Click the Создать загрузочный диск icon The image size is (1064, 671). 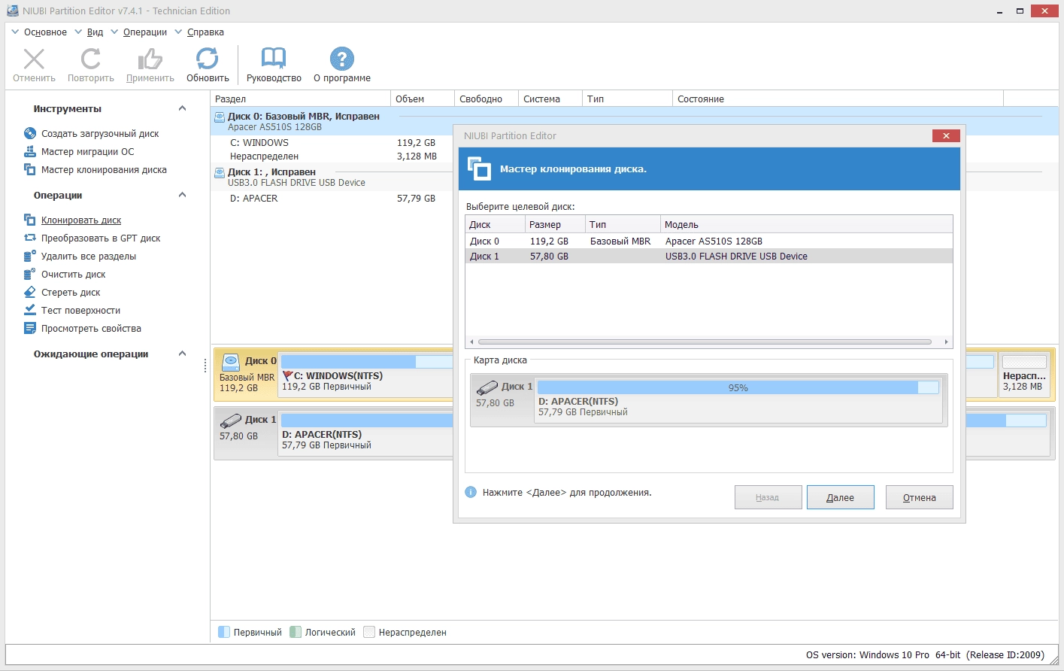(x=30, y=133)
